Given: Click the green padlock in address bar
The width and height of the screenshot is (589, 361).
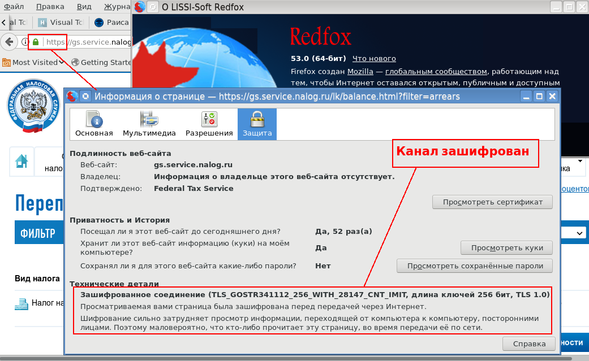Looking at the screenshot, I should pyautogui.click(x=36, y=42).
